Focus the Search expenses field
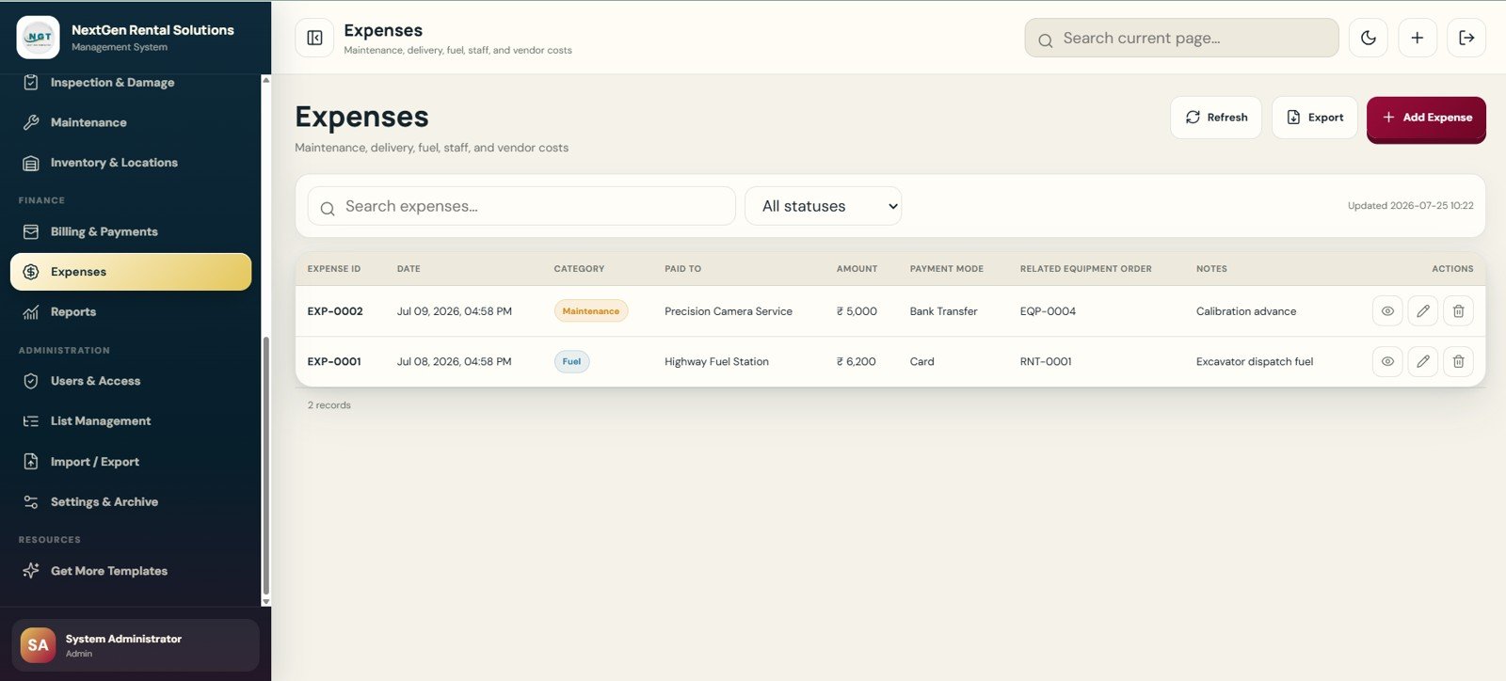Viewport: 1506px width, 681px height. click(521, 206)
